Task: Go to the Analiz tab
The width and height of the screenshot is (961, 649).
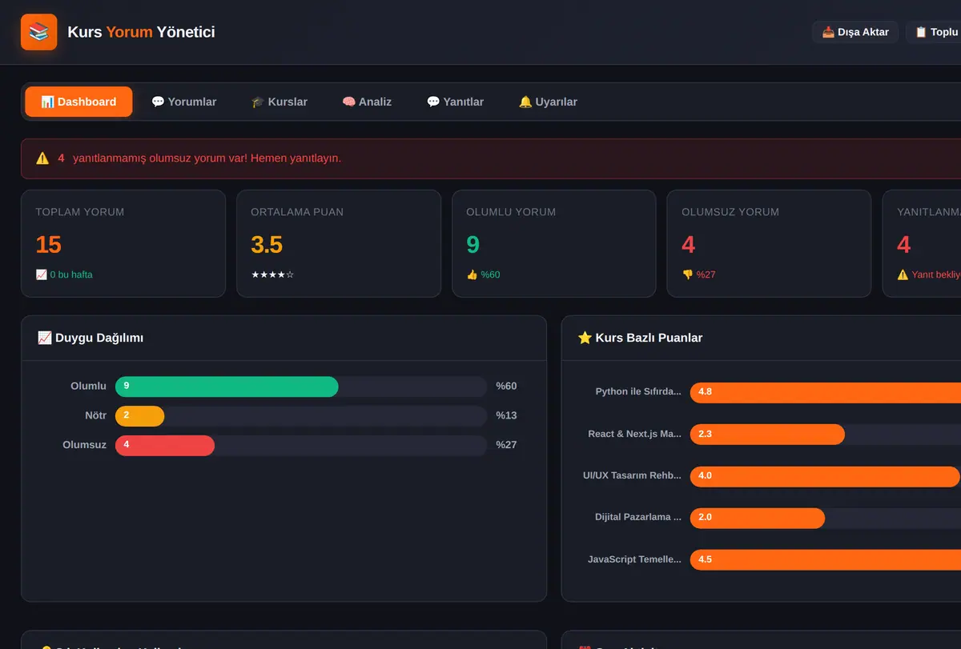Action: click(x=367, y=102)
